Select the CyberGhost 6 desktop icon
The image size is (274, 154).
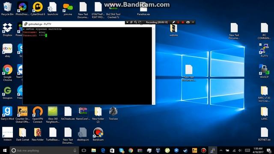[x=38, y=9]
